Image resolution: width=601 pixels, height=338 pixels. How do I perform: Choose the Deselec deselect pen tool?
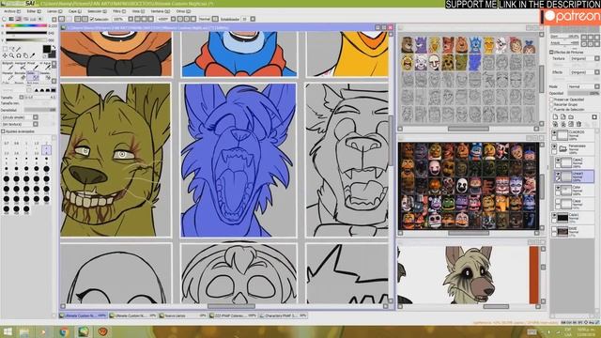46,76
